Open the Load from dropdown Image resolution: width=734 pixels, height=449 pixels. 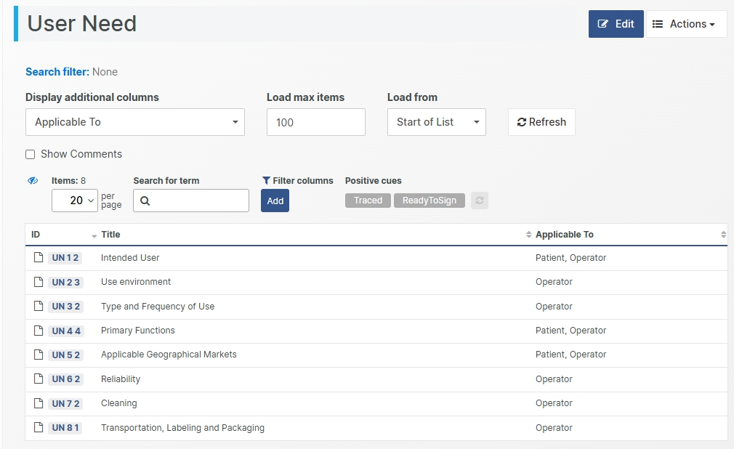point(436,122)
